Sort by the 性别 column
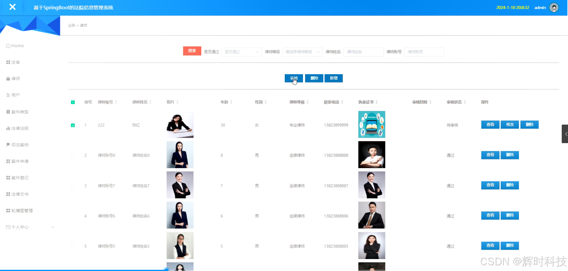The image size is (568, 271). point(265,102)
